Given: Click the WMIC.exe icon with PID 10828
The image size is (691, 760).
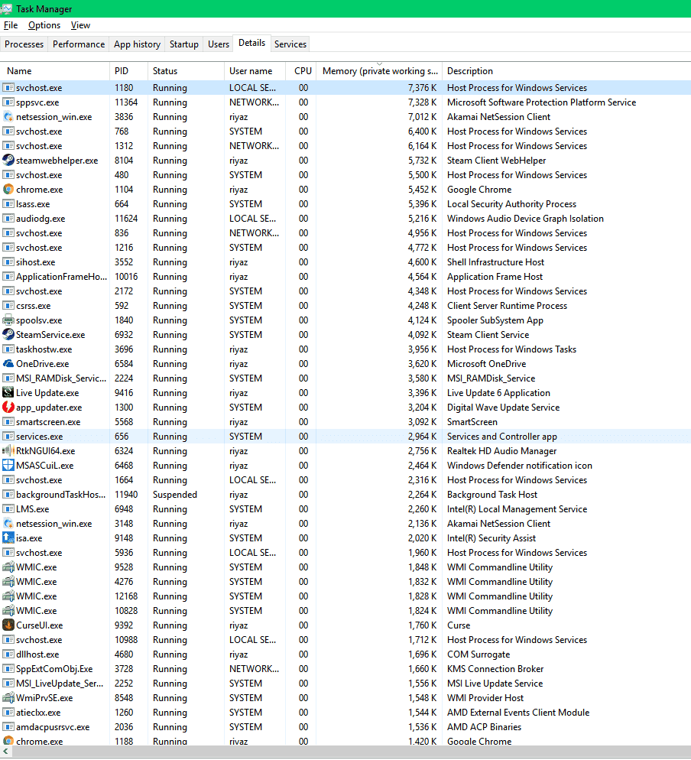Looking at the screenshot, I should (8, 611).
